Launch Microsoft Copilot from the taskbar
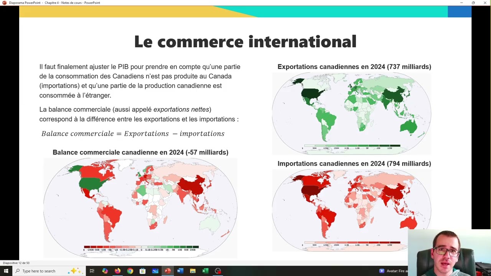Image resolution: width=491 pixels, height=276 pixels. (105, 271)
